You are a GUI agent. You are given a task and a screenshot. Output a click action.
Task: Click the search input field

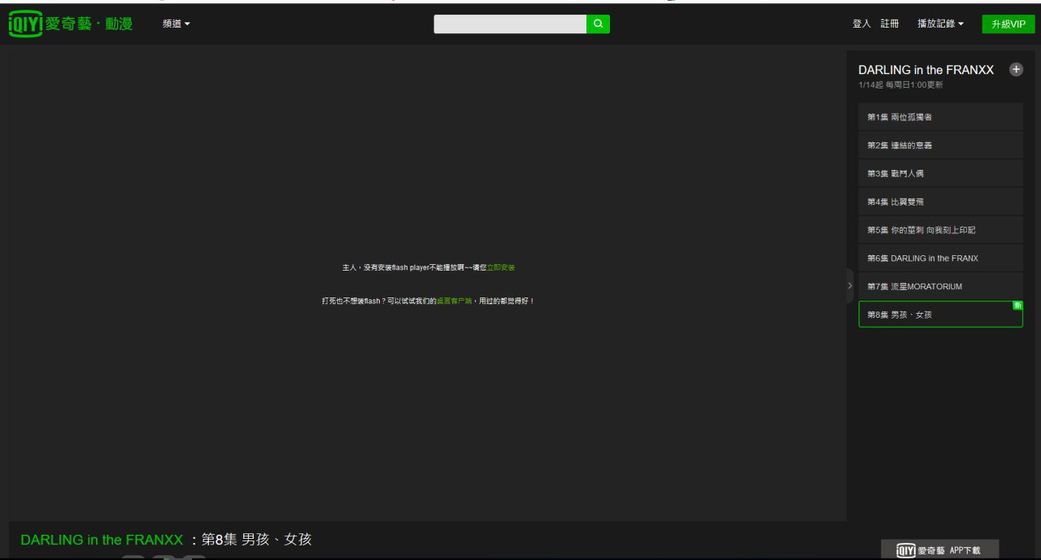[x=510, y=24]
